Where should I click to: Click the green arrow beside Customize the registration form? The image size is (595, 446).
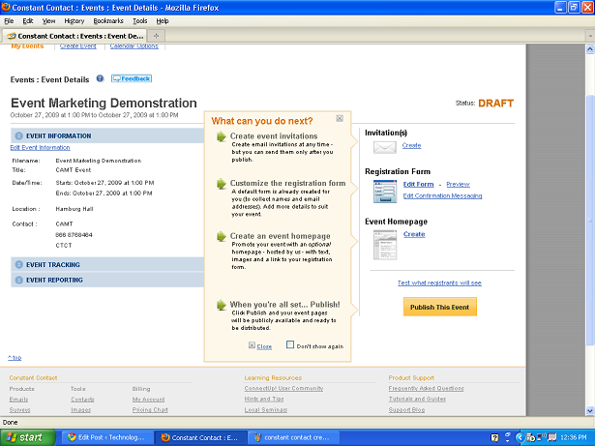click(222, 184)
